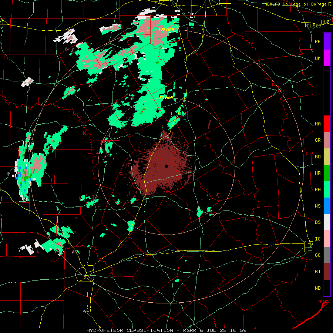Click the 50 NMI range ring label
The width and height of the screenshot is (333, 333).
coord(166,98)
